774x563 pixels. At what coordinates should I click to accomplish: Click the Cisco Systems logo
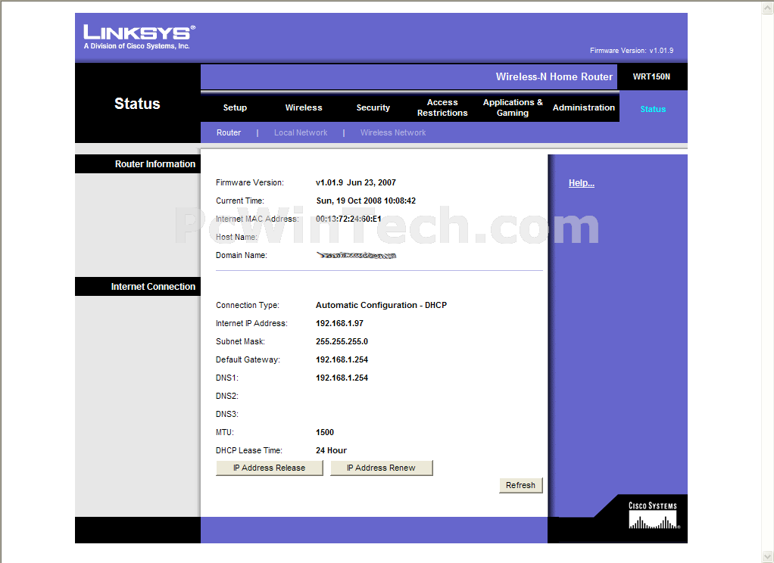pyautogui.click(x=653, y=515)
